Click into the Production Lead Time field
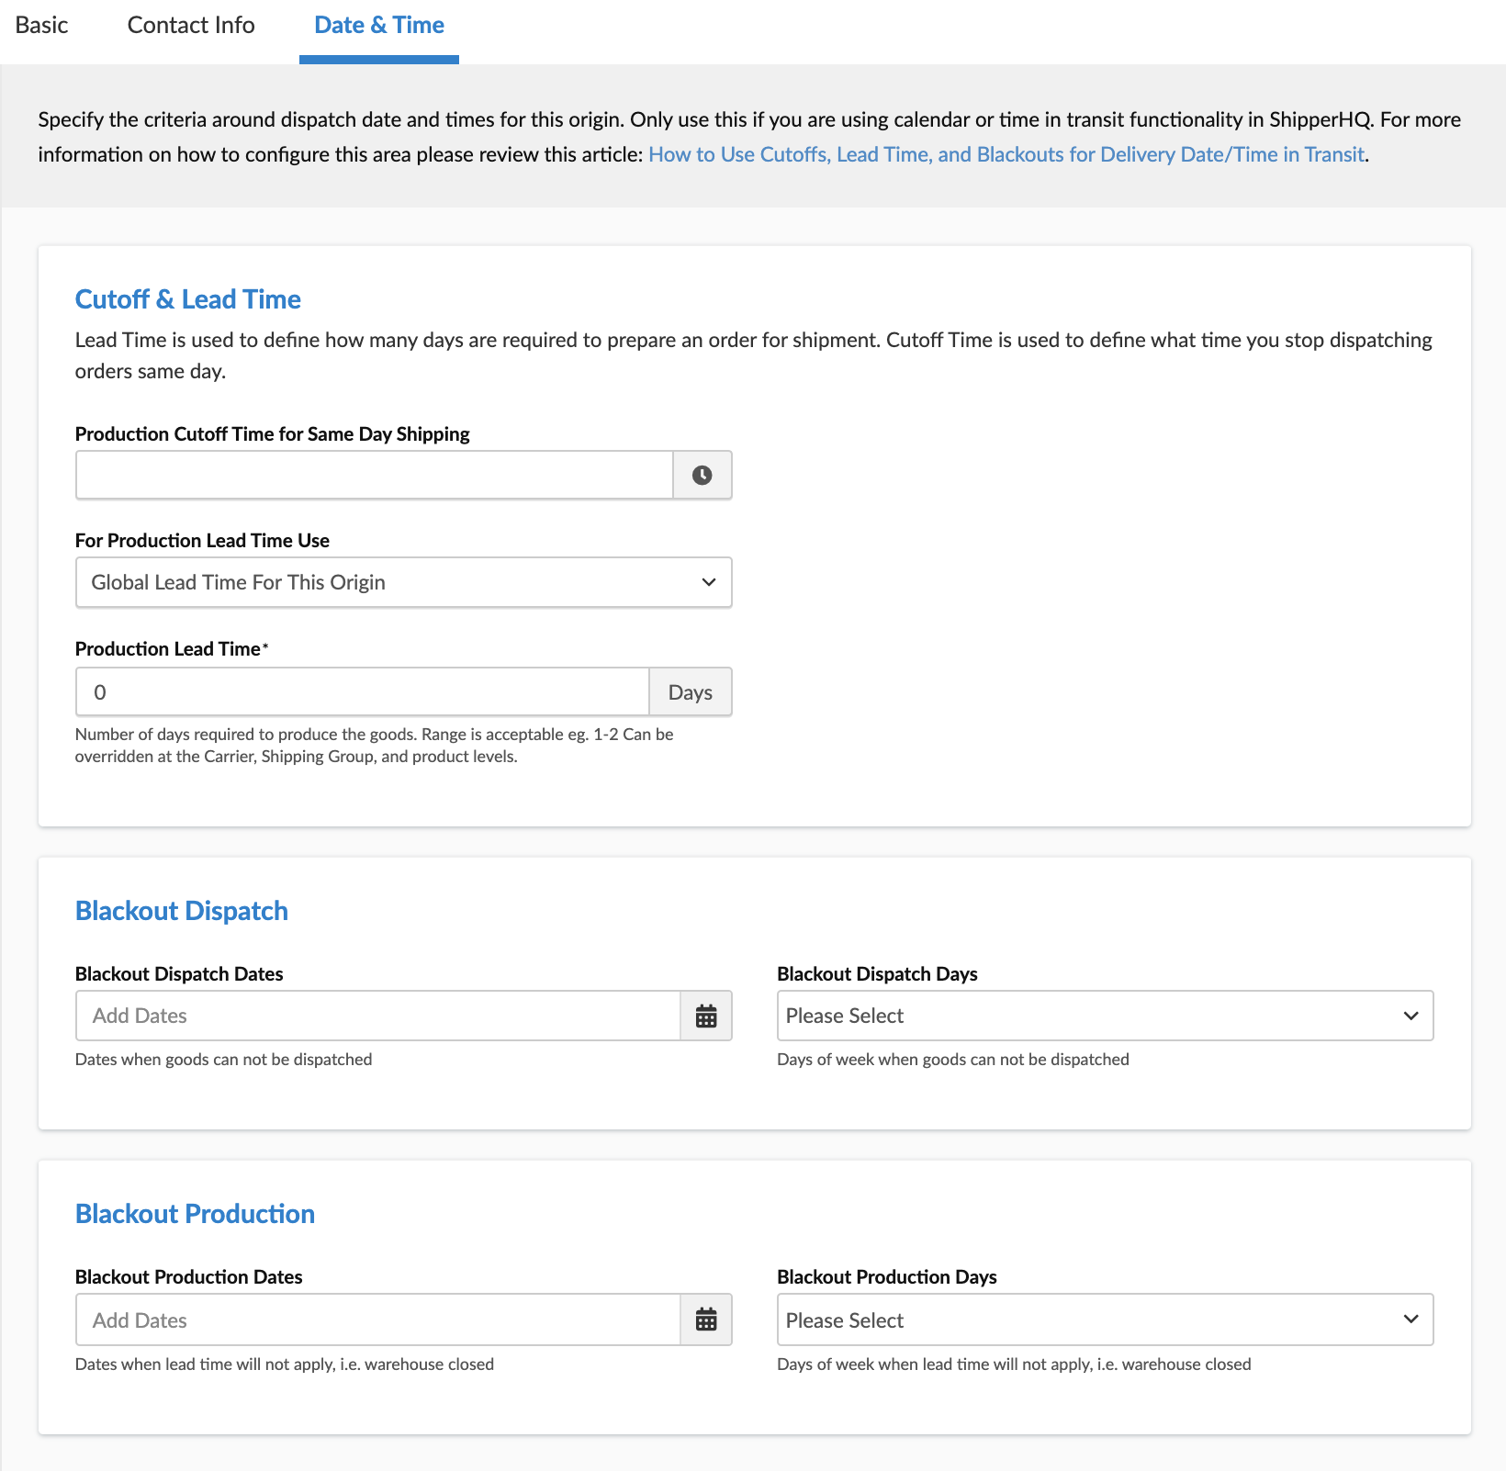Viewport: 1506px width, 1471px height. point(362,691)
